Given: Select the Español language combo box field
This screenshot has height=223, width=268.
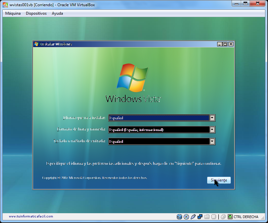Looking at the screenshot, I should [x=162, y=118].
